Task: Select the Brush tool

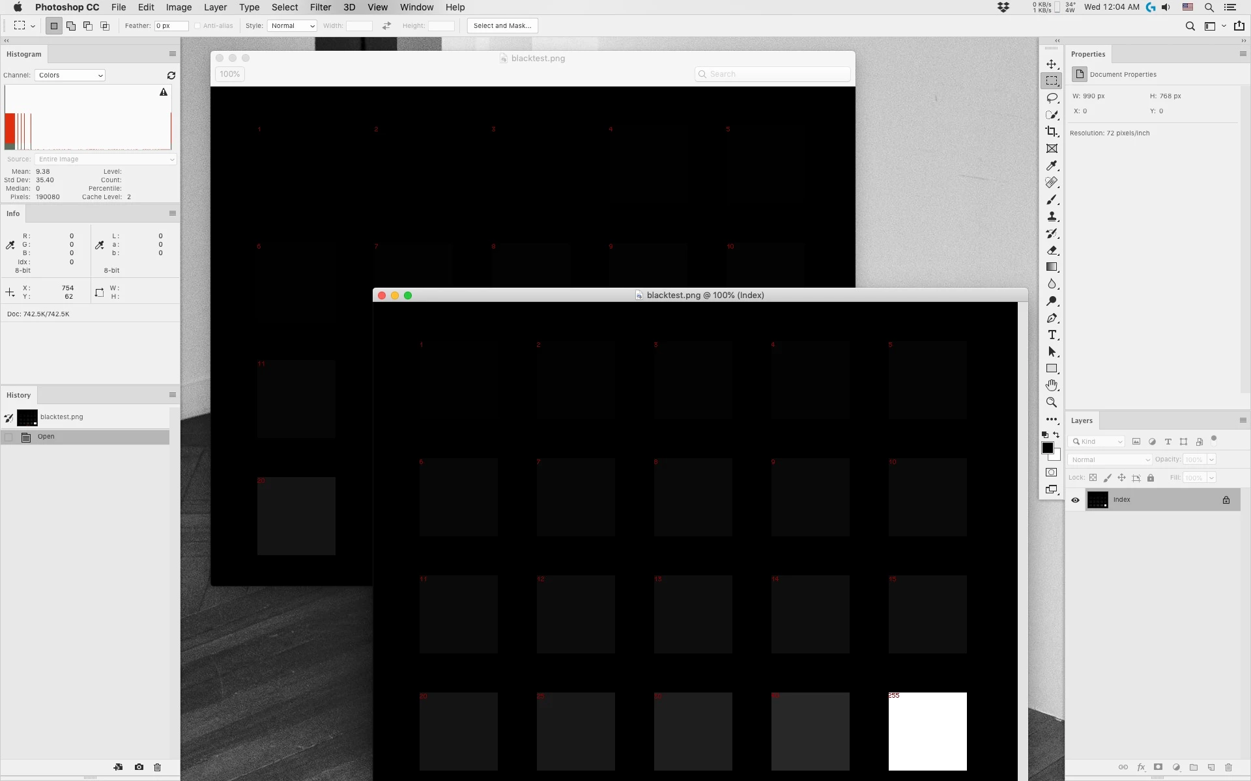Action: coord(1052,200)
